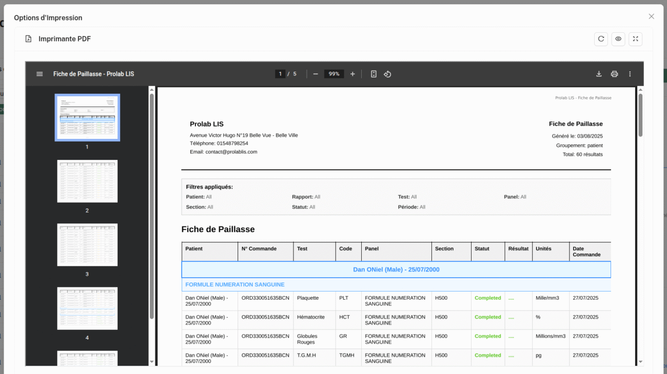667x374 pixels.
Task: Open the partially visible page 5 thumbnail
Action: [87, 358]
